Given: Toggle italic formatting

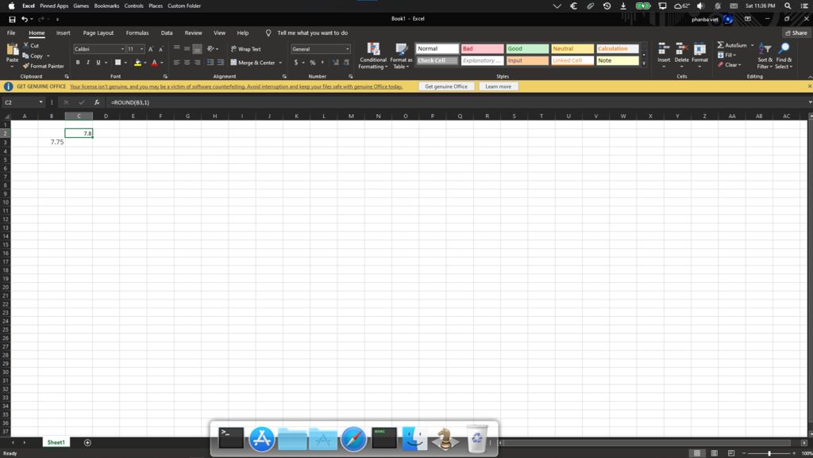Looking at the screenshot, I should [87, 63].
